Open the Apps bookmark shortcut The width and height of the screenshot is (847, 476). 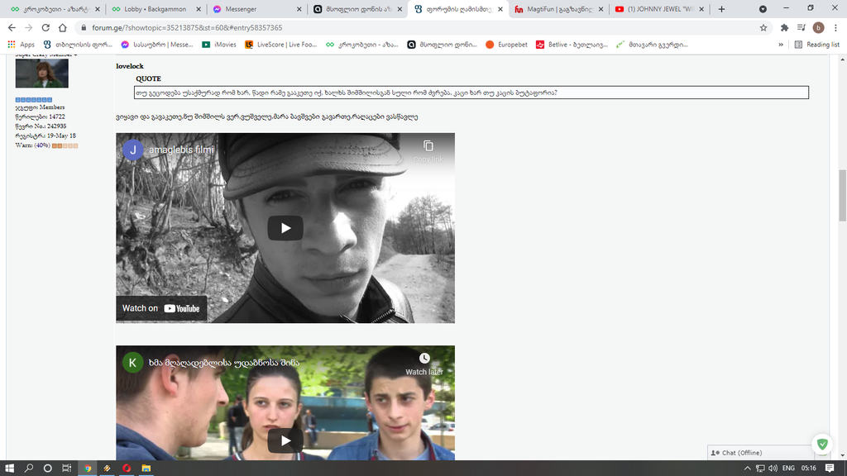tap(21, 45)
